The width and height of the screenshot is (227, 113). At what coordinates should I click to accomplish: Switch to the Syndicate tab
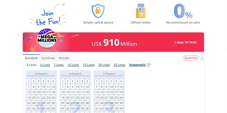[x=48, y=58]
